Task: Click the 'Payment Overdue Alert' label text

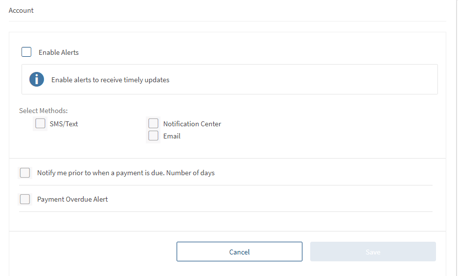Action: pos(72,199)
